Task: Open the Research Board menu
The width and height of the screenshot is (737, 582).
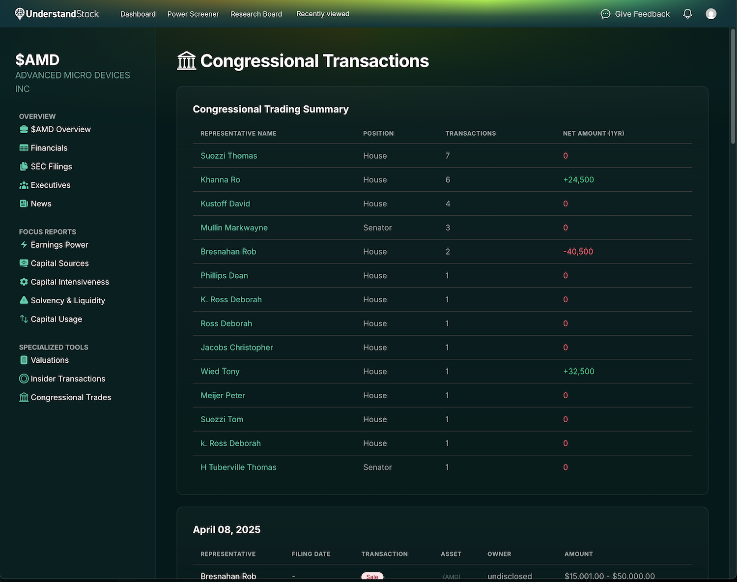Action: pos(256,14)
